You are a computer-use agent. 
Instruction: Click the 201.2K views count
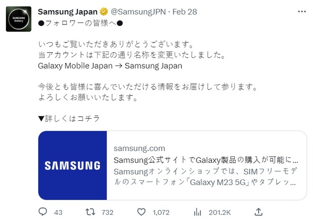(220, 212)
